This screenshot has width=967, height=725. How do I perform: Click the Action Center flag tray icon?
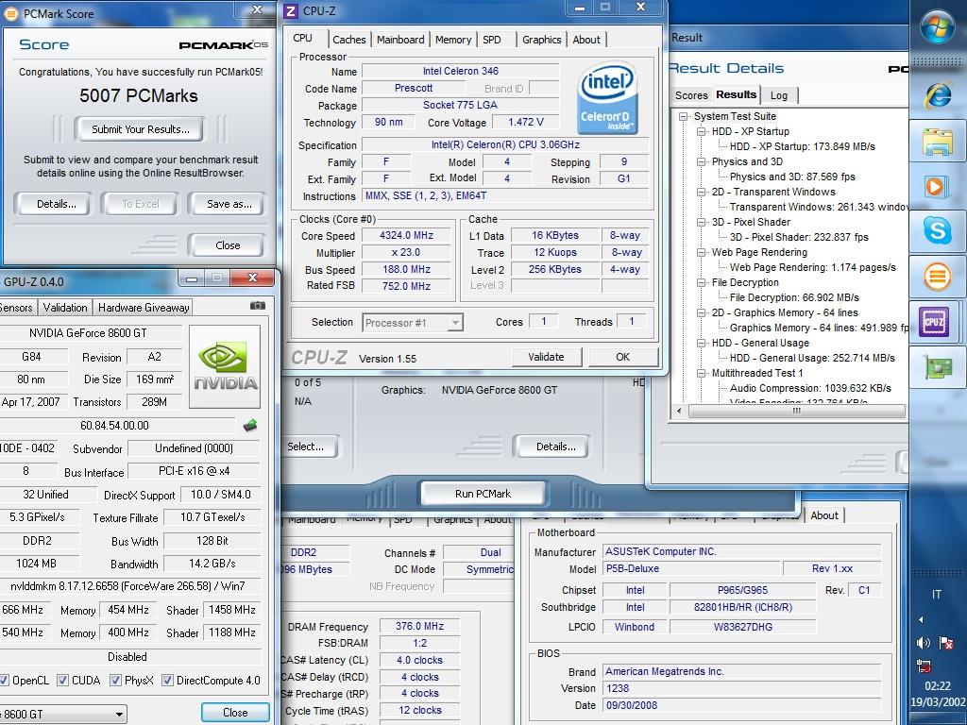(x=946, y=643)
